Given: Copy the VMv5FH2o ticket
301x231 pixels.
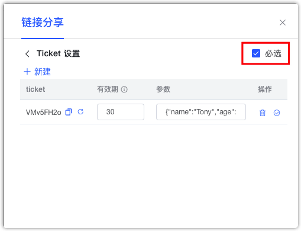Looking at the screenshot, I should click(x=69, y=112).
